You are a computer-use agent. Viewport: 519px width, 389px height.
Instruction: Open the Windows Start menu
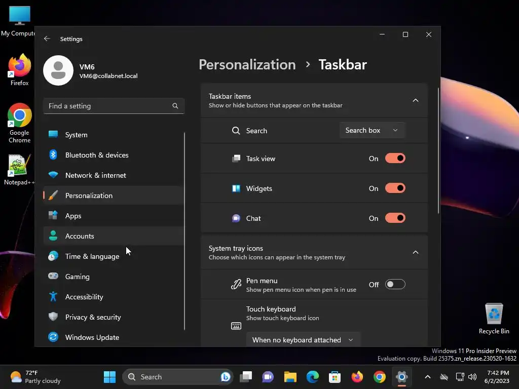pos(109,377)
